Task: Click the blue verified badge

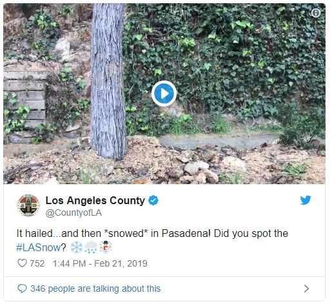Action: tap(153, 200)
